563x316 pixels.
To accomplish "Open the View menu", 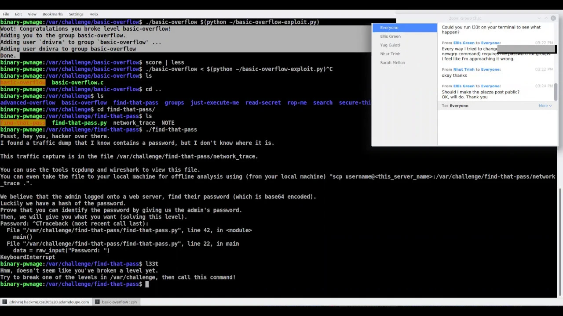I will tap(32, 14).
